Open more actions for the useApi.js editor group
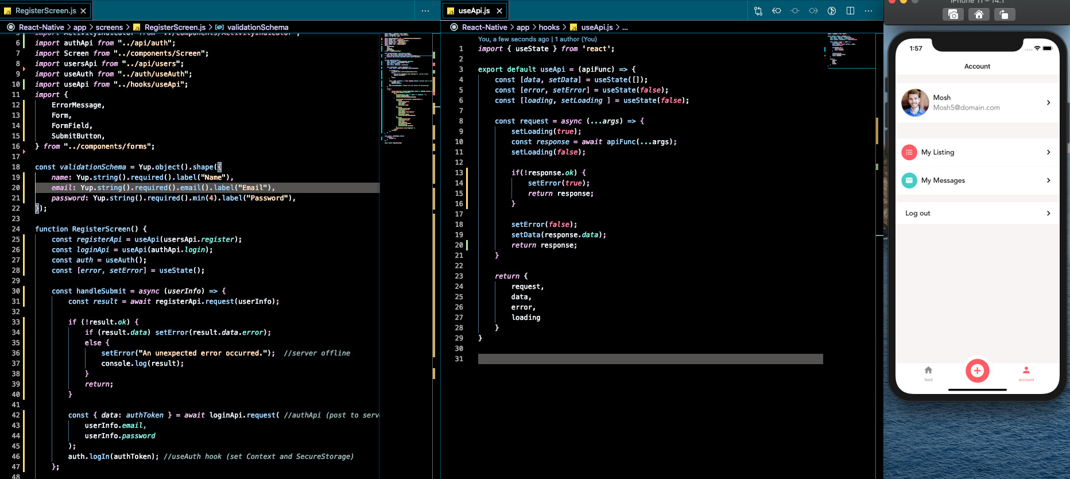Viewport: 1070px width, 479px height. click(x=869, y=11)
